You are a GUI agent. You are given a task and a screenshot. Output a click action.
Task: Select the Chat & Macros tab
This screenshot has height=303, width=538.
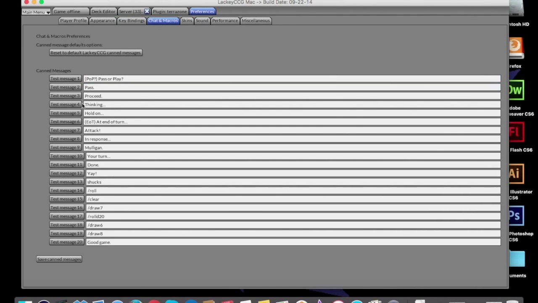[x=163, y=21]
